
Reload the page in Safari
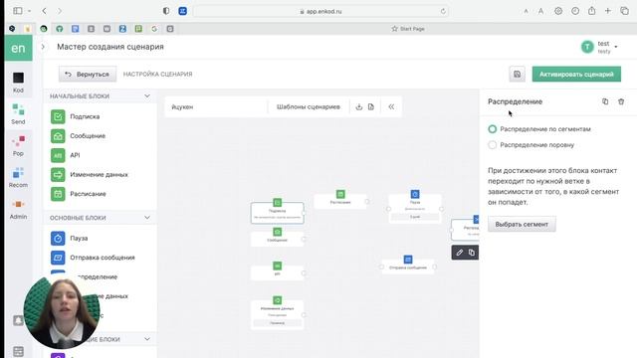(x=443, y=11)
